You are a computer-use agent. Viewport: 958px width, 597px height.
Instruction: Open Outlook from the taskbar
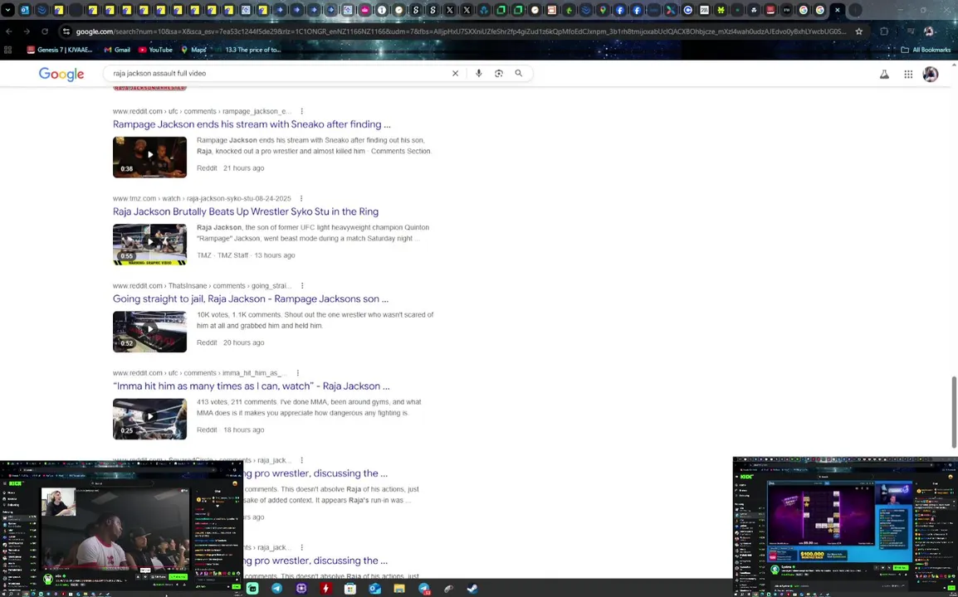pyautogui.click(x=374, y=589)
